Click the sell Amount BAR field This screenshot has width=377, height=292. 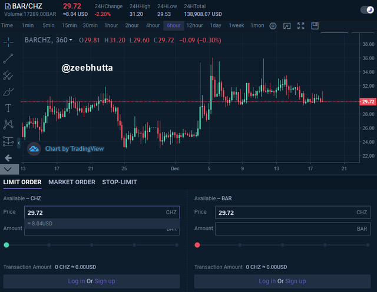(293, 229)
